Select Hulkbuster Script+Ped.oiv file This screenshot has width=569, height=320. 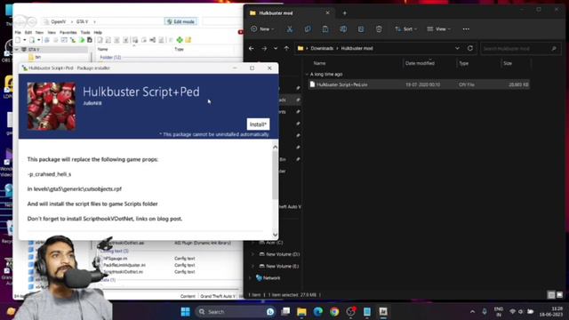coord(419,84)
